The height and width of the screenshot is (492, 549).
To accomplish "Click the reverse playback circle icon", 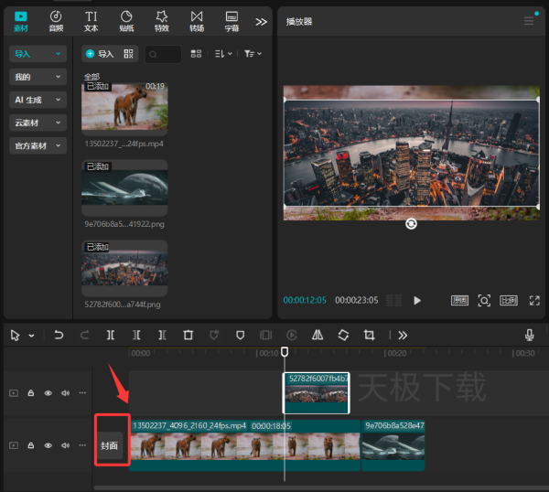I will (x=291, y=336).
